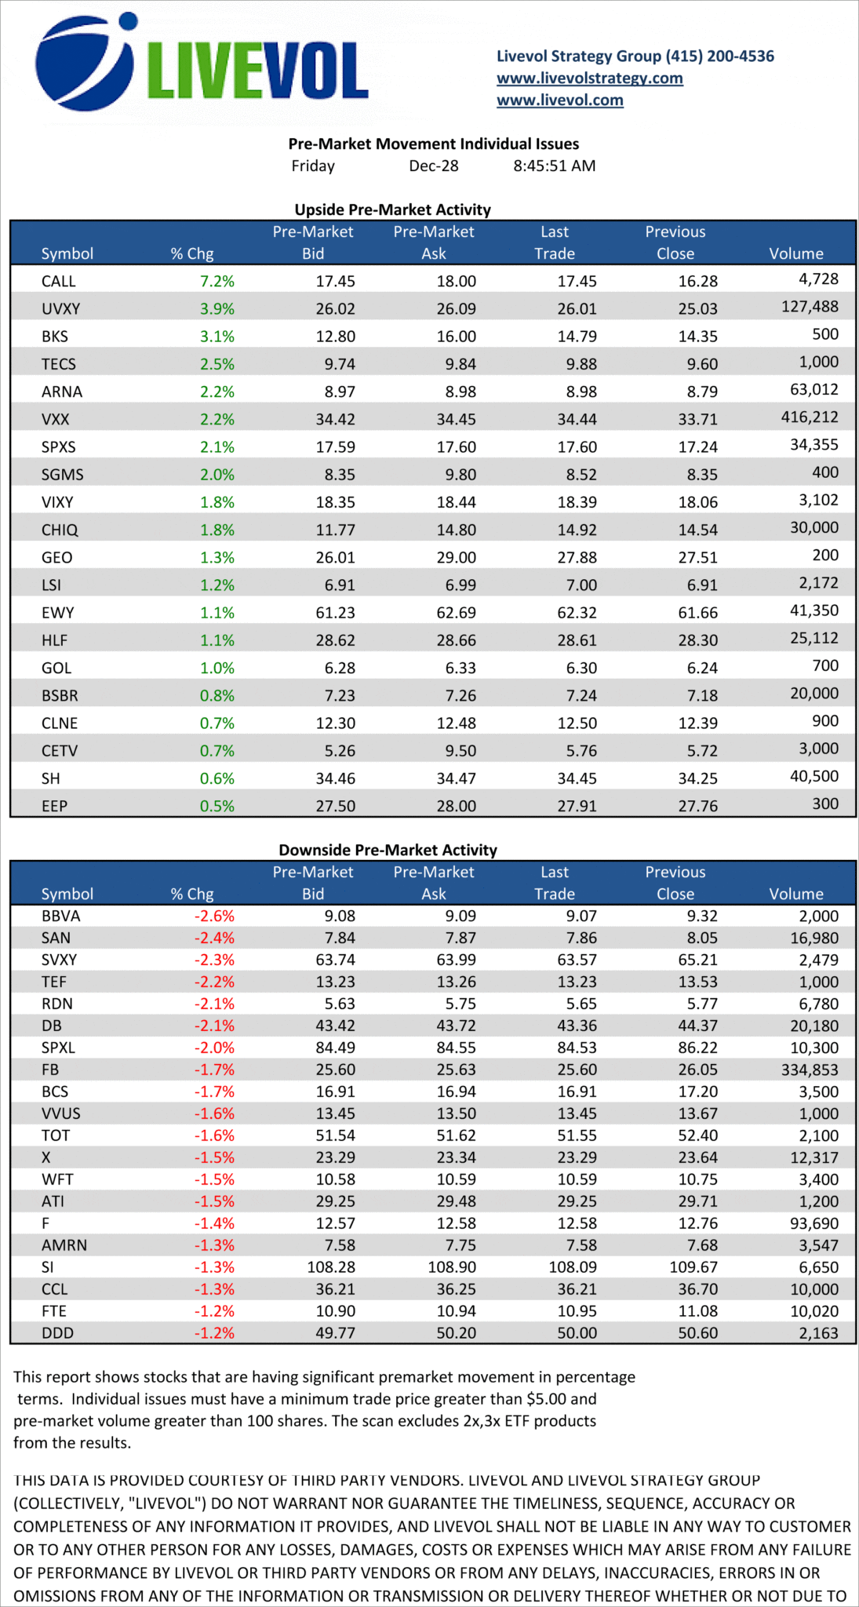
Task: Click EEP symbol in Upside table
Action: (x=54, y=806)
